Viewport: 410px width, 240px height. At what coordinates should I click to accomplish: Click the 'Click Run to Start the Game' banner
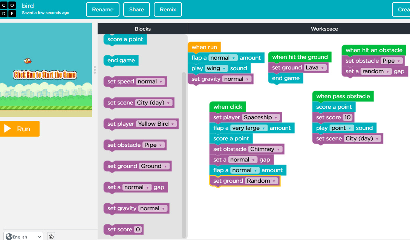pos(45,75)
